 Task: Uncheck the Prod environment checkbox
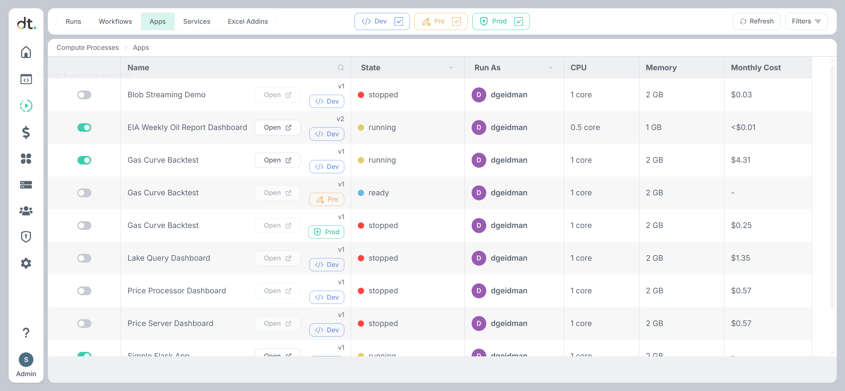click(x=519, y=21)
